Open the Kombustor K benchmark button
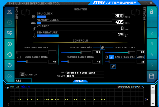 (9, 22)
